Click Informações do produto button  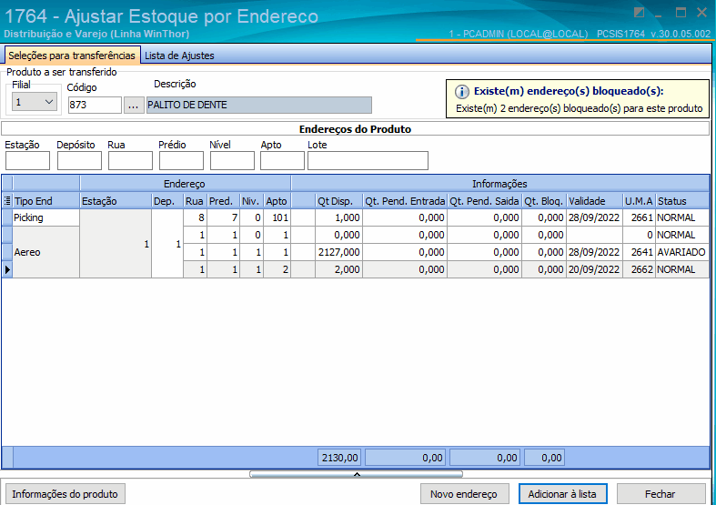65,494
